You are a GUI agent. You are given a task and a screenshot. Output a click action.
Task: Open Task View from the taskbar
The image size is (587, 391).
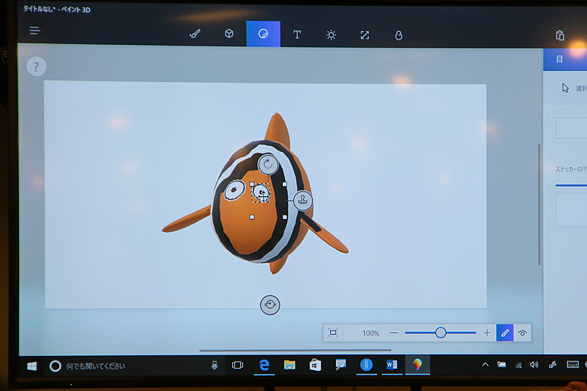237,365
